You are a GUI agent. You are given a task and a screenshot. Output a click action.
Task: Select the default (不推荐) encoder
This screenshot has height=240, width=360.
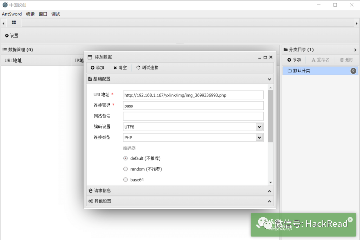click(x=125, y=158)
